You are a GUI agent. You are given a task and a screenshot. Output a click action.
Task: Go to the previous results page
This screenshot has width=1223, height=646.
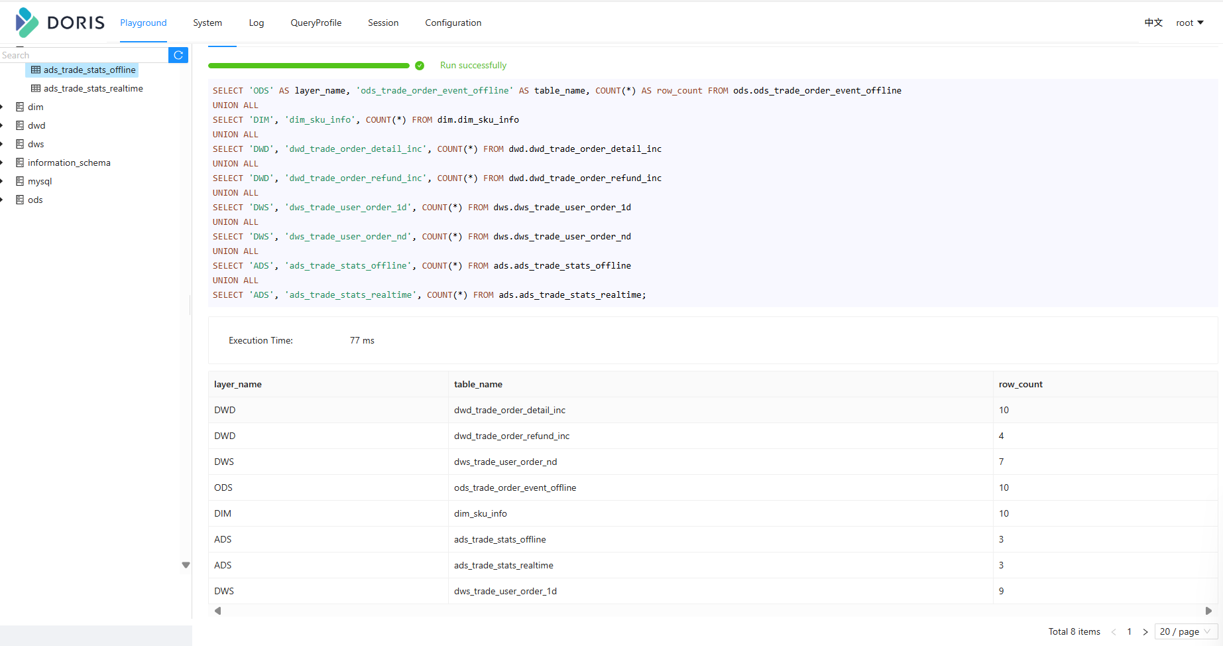point(1114,632)
